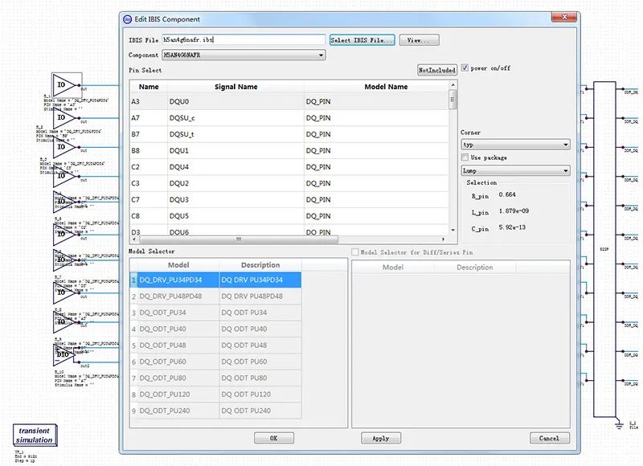The image size is (643, 466).
Task: Select pin row C7 DQU3
Action: [x=289, y=199]
